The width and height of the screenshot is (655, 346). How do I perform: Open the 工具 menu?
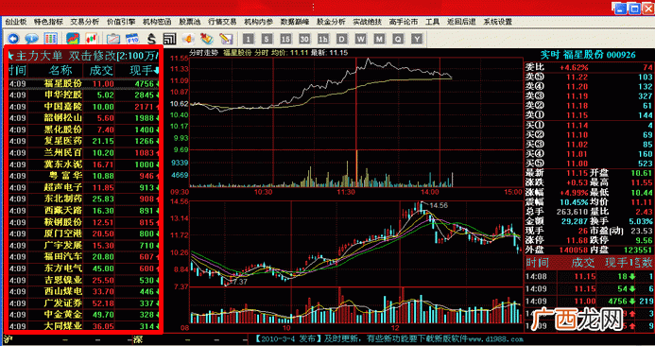[x=432, y=22]
